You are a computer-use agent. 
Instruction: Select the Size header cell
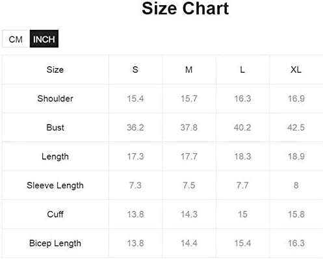coord(55,69)
